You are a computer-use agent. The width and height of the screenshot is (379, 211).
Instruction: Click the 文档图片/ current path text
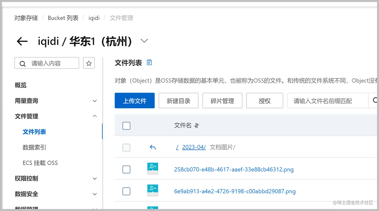223,147
